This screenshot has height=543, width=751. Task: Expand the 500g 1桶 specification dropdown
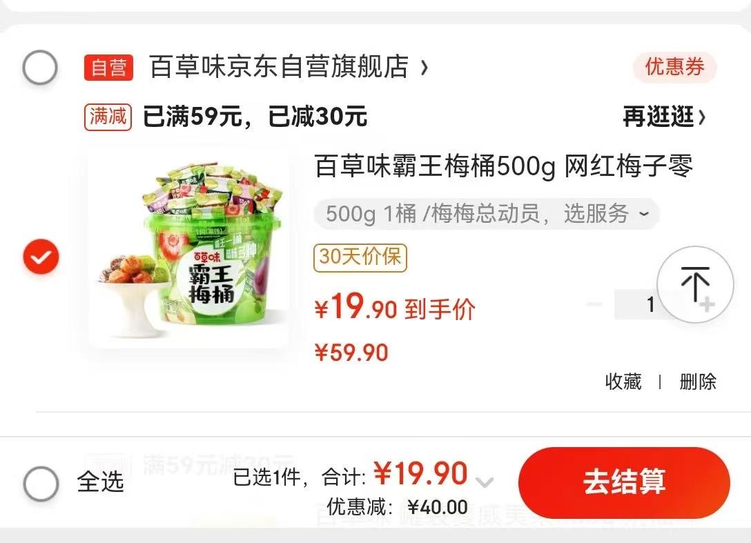[487, 214]
